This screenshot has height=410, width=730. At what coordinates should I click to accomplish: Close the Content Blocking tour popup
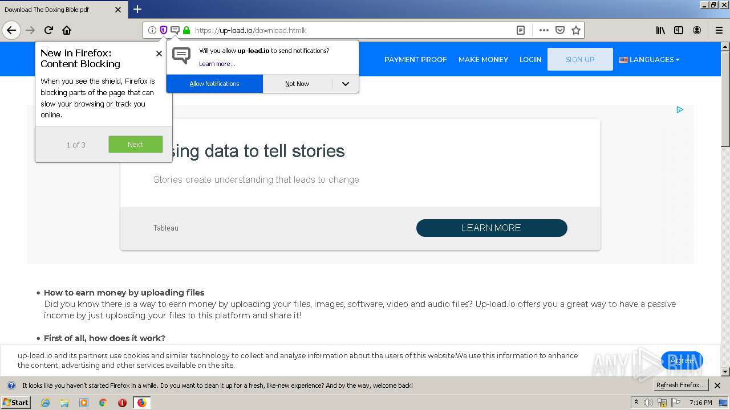(159, 53)
